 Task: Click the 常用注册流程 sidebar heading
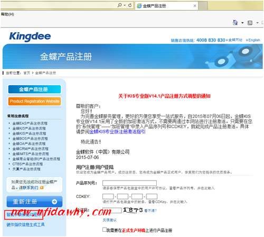point(18,116)
